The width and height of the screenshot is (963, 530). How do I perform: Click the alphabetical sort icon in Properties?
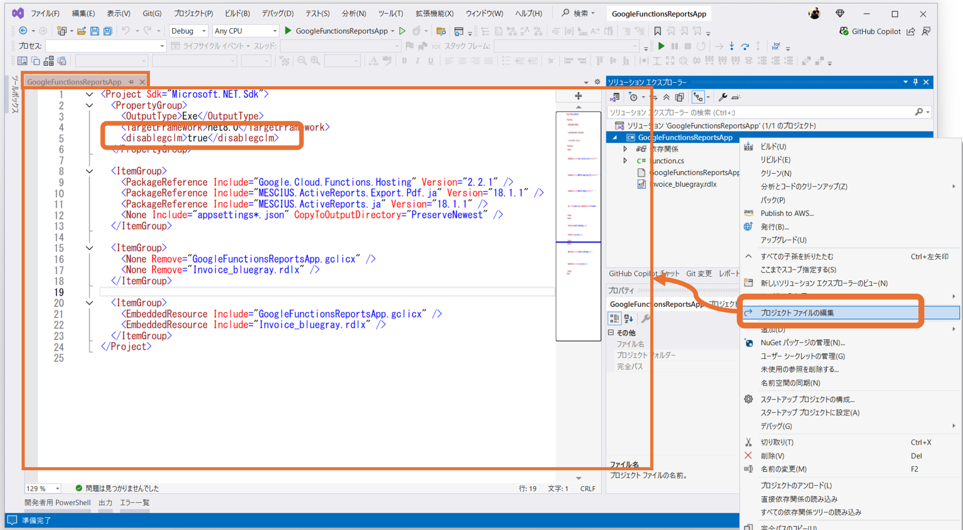pos(629,318)
